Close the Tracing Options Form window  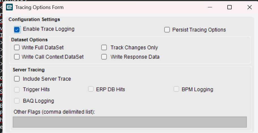pos(249,7)
